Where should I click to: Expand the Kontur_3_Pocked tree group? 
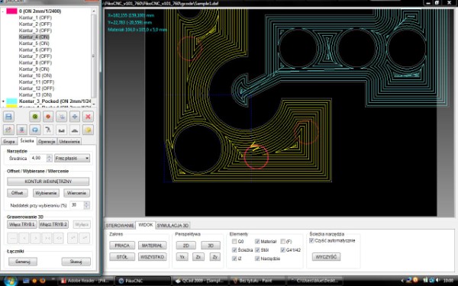click(x=3, y=101)
